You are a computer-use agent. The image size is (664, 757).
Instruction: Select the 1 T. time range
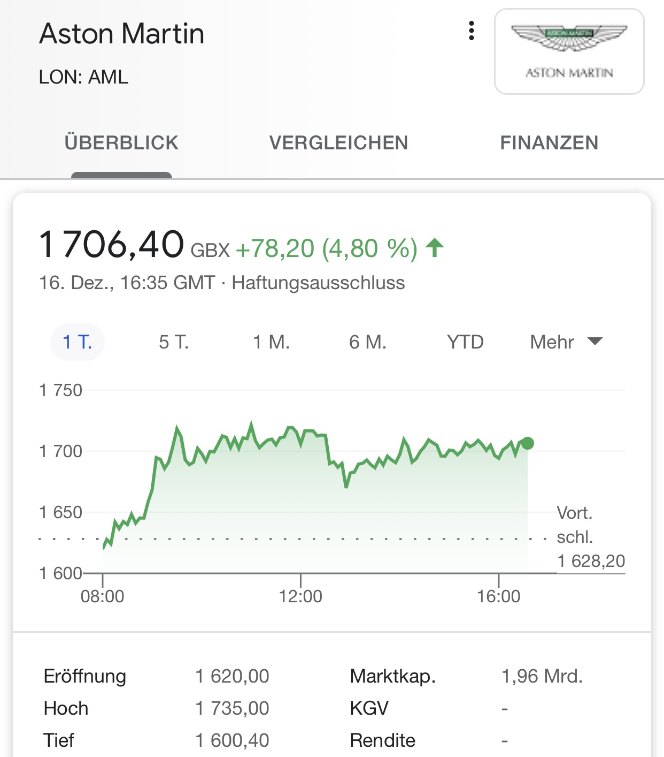coord(78,342)
